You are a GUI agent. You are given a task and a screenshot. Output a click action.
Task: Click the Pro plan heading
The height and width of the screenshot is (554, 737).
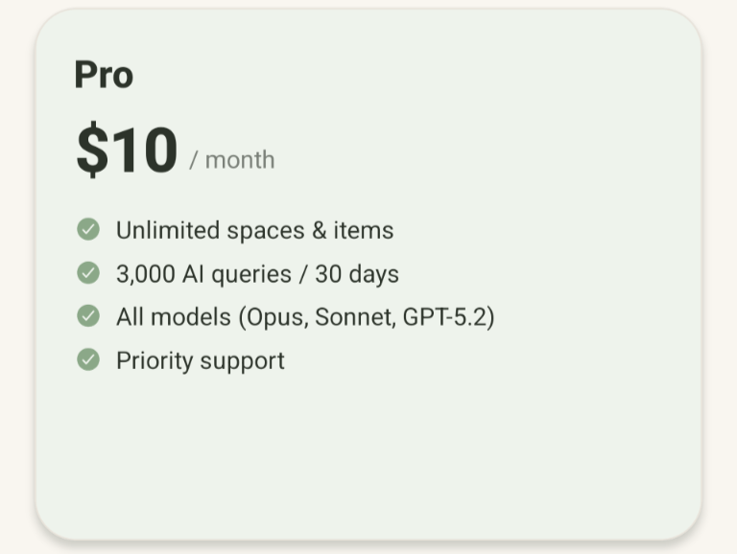click(104, 75)
